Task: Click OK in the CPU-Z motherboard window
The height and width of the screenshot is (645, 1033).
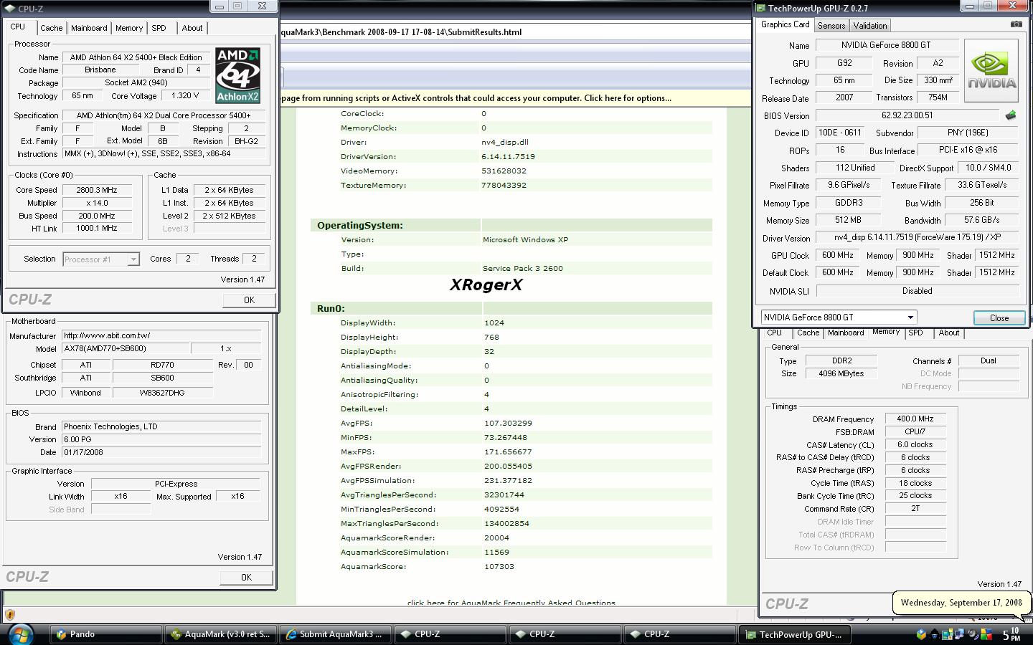Action: (246, 578)
